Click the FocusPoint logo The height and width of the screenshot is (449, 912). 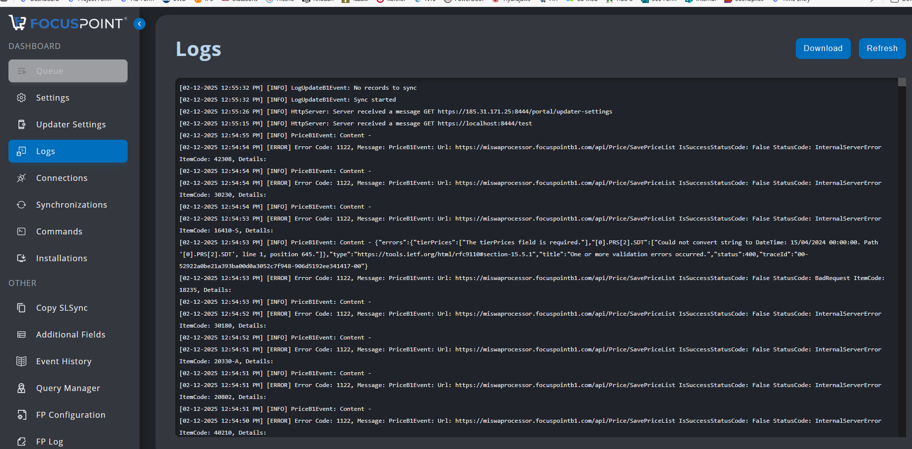coord(68,23)
